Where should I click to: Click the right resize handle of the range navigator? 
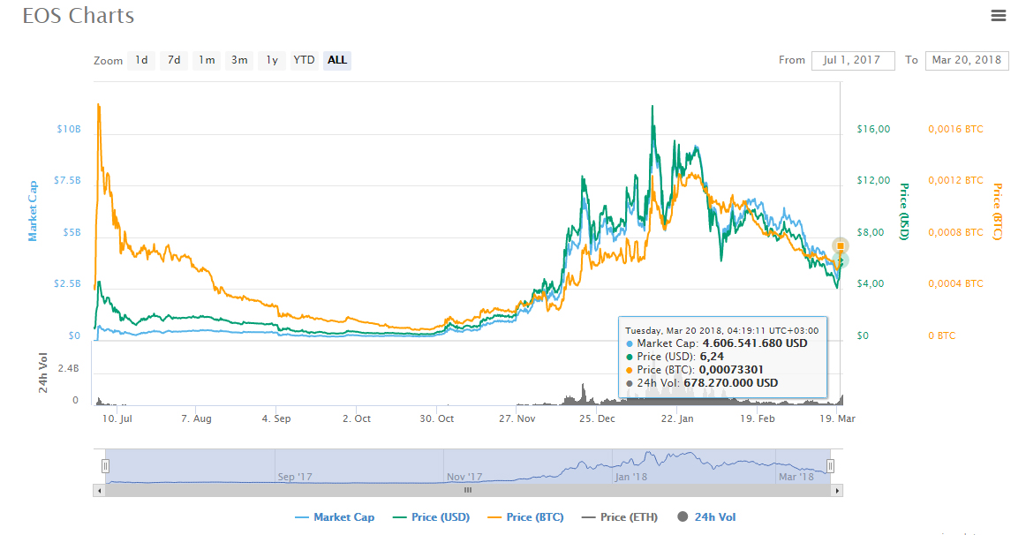click(830, 464)
